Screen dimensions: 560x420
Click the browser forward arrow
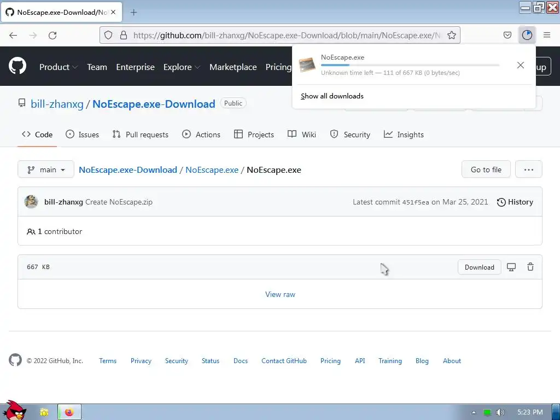pyautogui.click(x=33, y=36)
